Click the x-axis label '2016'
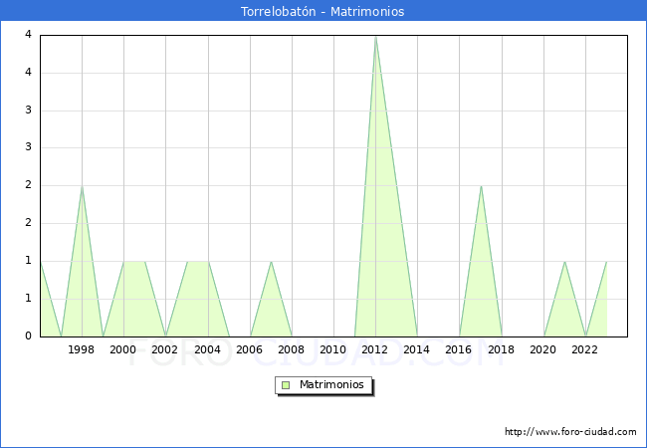This screenshot has height=448, width=647. coord(459,349)
